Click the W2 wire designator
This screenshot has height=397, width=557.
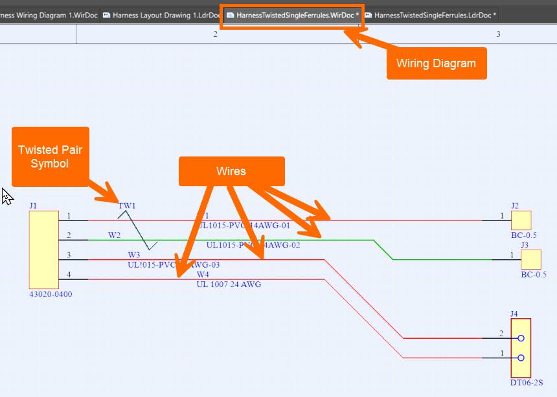click(115, 235)
